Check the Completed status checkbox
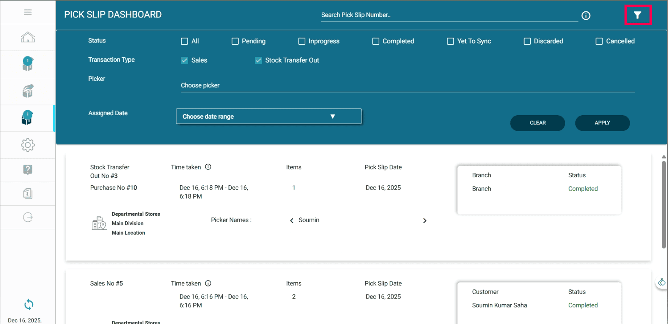This screenshot has width=668, height=324. click(376, 41)
